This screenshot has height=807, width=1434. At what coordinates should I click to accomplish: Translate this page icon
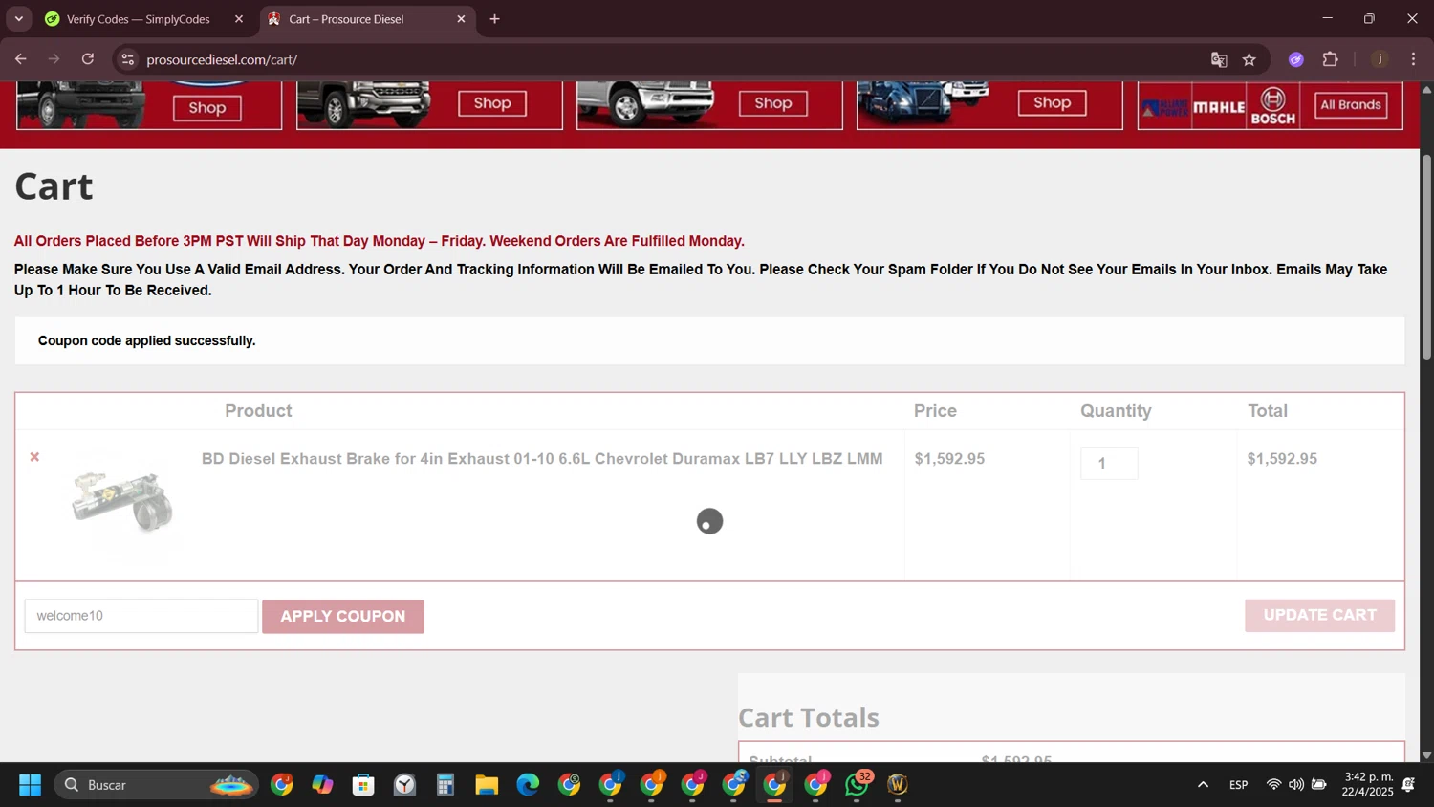click(1219, 59)
